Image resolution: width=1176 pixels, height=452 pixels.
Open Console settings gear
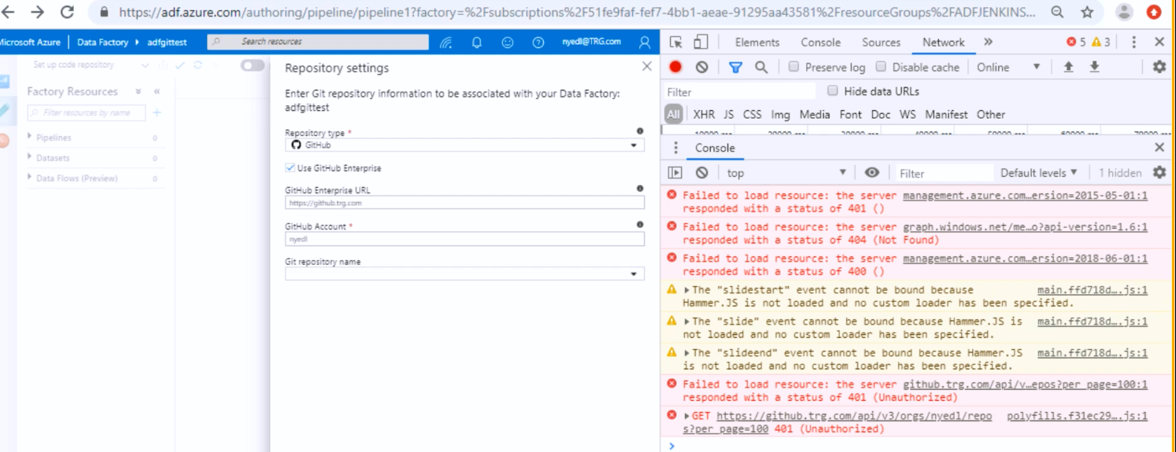click(x=1159, y=173)
